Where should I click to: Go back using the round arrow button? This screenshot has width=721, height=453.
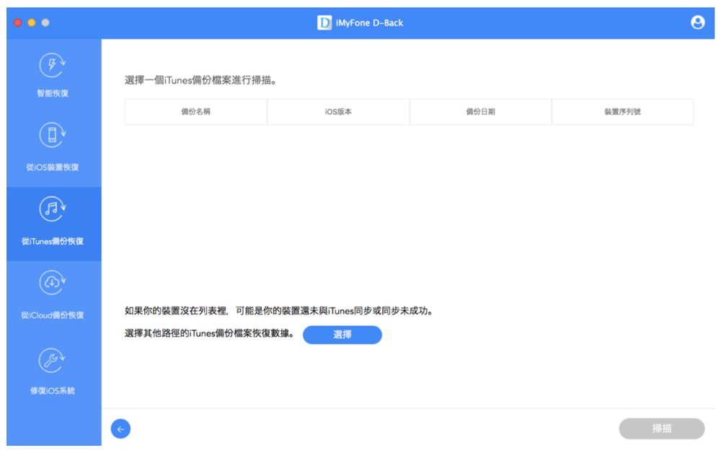[120, 429]
